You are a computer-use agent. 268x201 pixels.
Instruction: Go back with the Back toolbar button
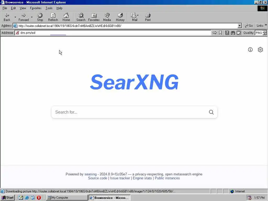tap(7, 17)
